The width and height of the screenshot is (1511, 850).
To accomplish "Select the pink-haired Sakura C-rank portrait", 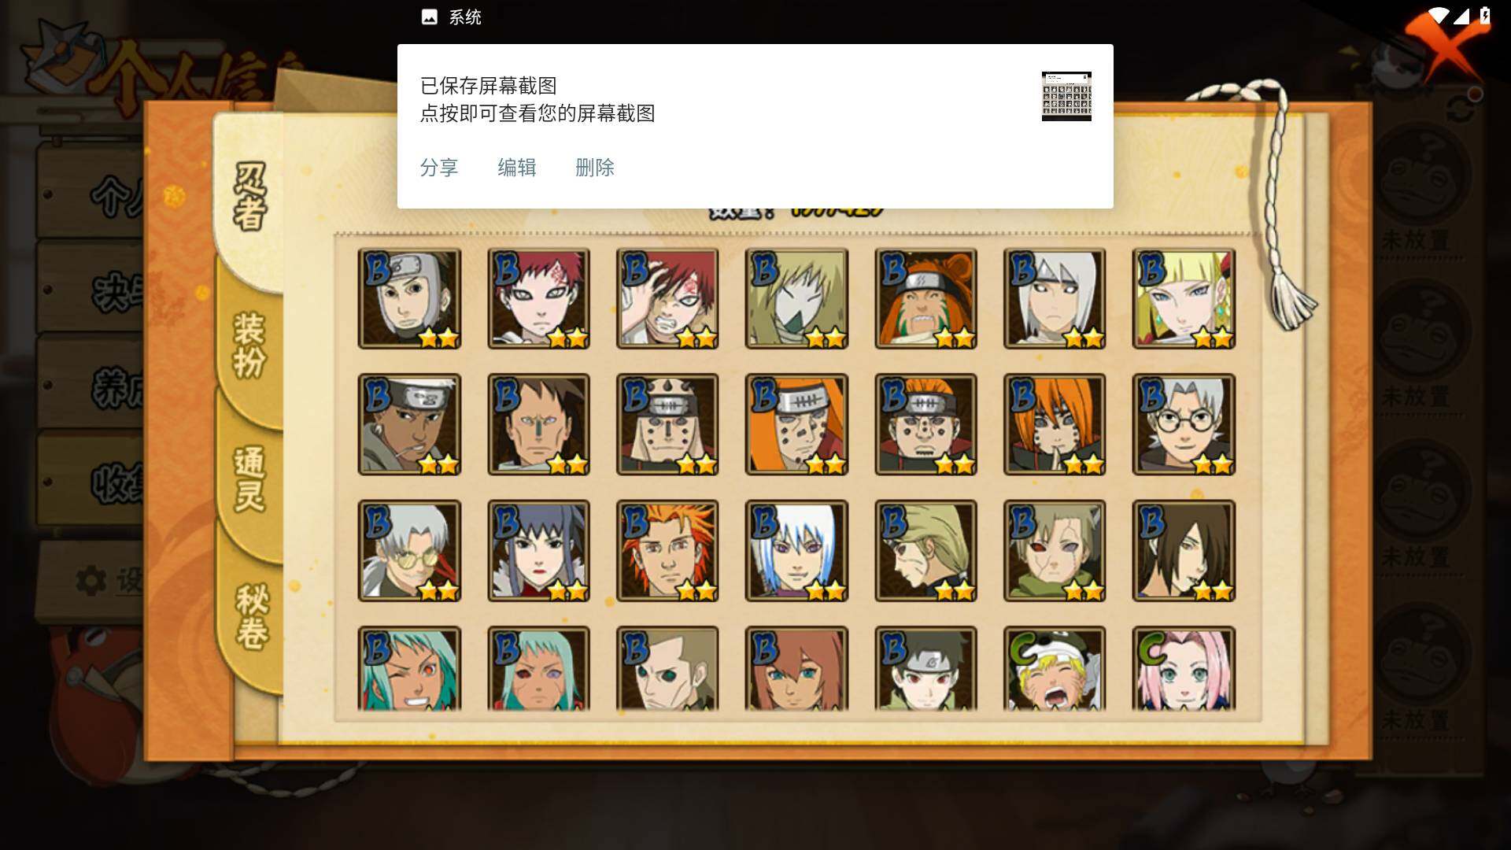I will (x=1184, y=668).
